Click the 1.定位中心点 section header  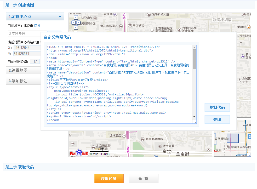35,16
